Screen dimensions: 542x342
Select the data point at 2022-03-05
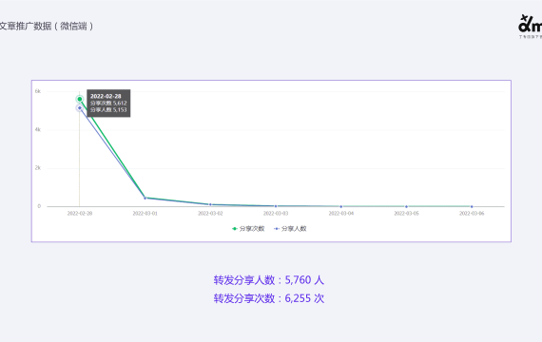tap(406, 206)
